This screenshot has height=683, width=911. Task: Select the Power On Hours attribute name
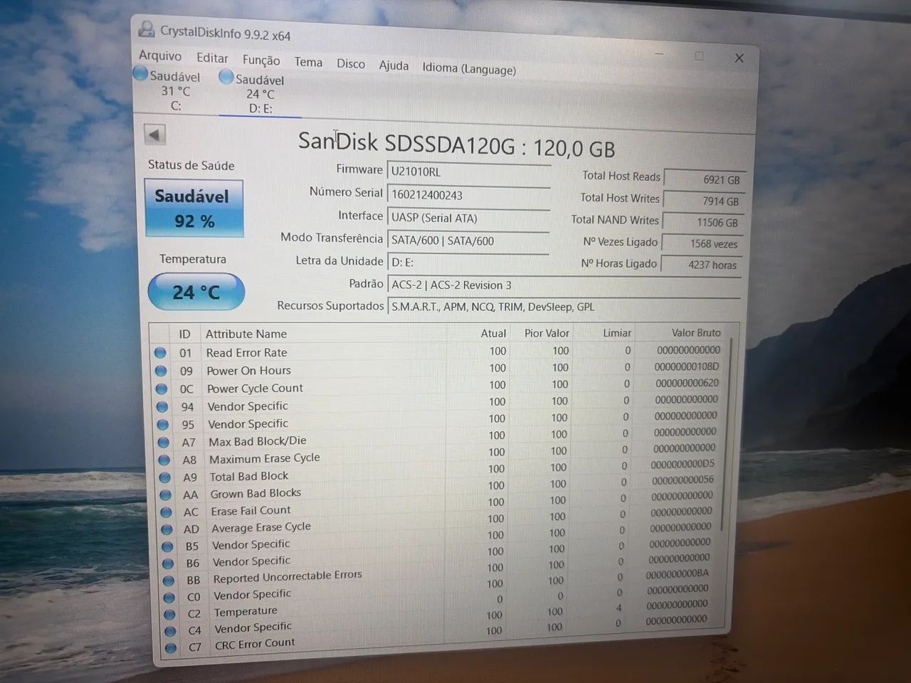pos(249,371)
